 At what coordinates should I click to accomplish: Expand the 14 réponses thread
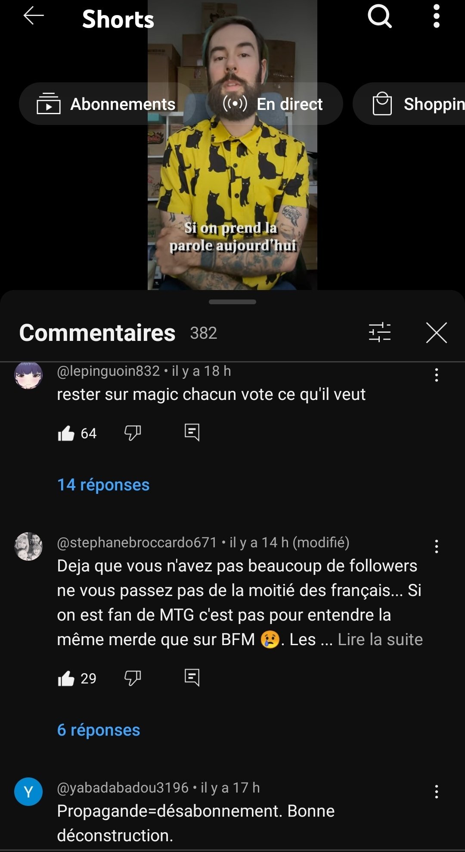[x=103, y=485]
